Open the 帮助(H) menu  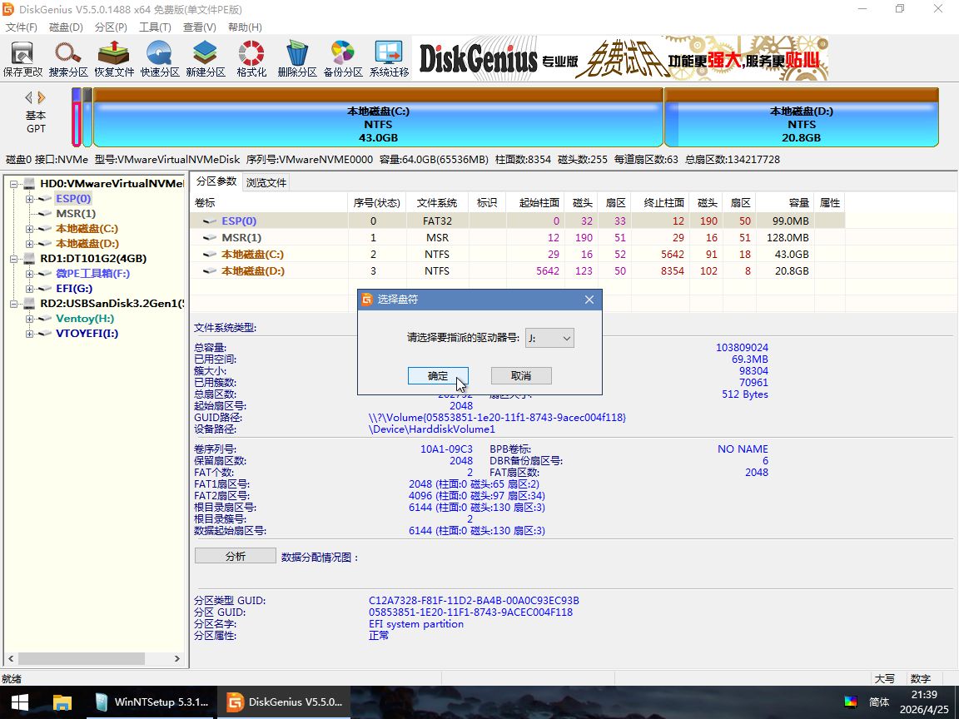tap(246, 27)
